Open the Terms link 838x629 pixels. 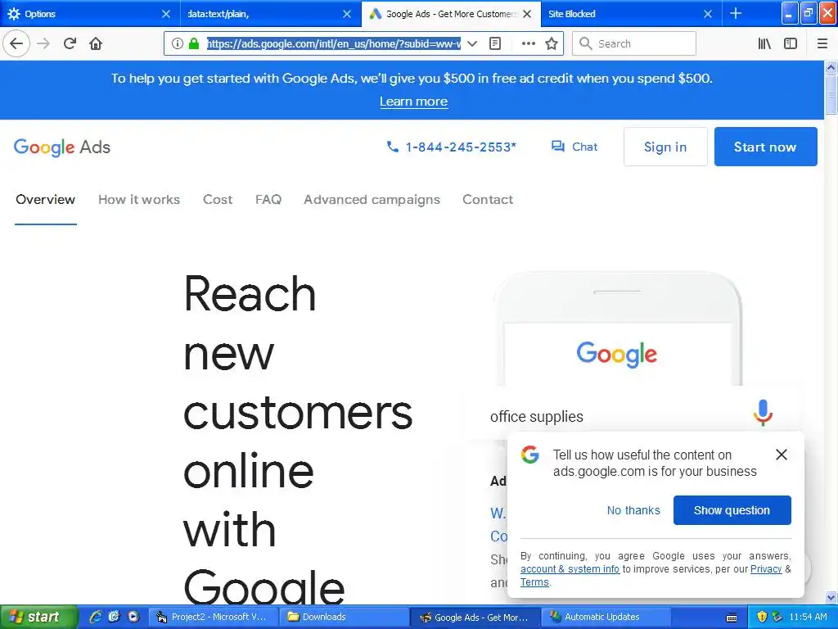pyautogui.click(x=534, y=582)
